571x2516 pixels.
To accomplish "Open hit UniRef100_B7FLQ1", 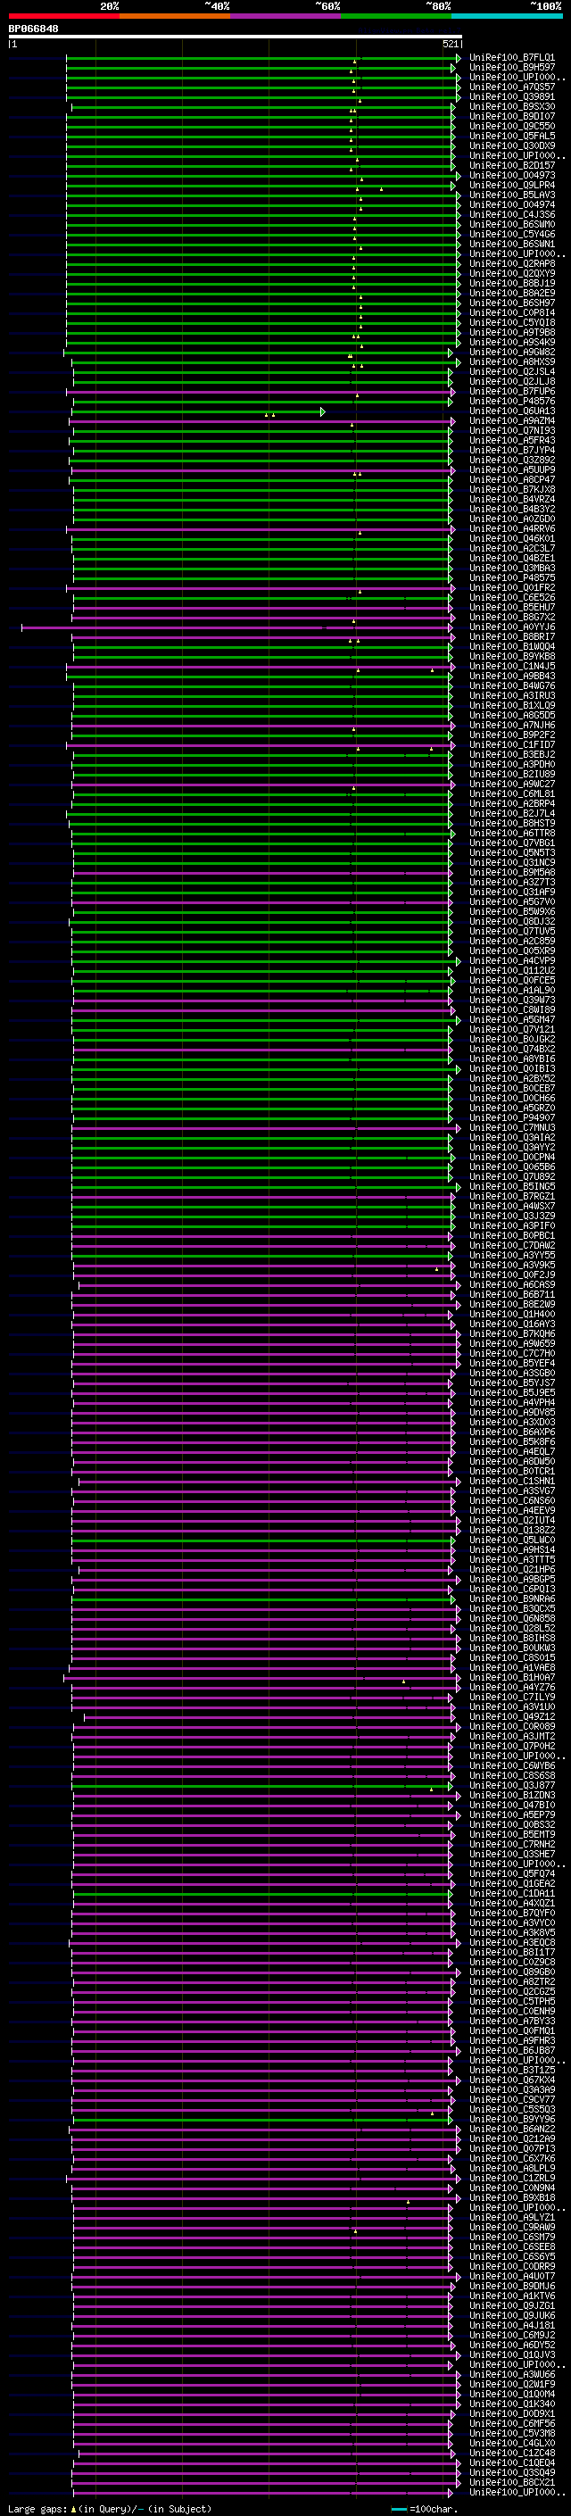I will point(512,58).
